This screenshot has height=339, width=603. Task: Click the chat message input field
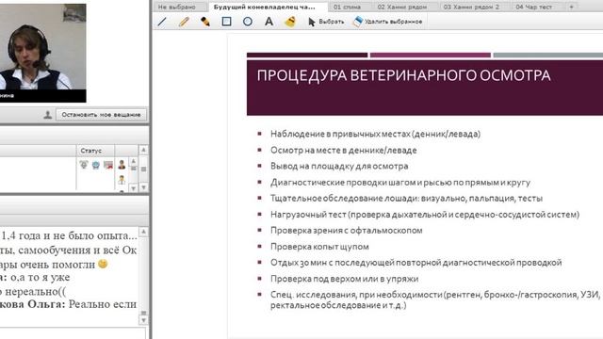coord(73,332)
